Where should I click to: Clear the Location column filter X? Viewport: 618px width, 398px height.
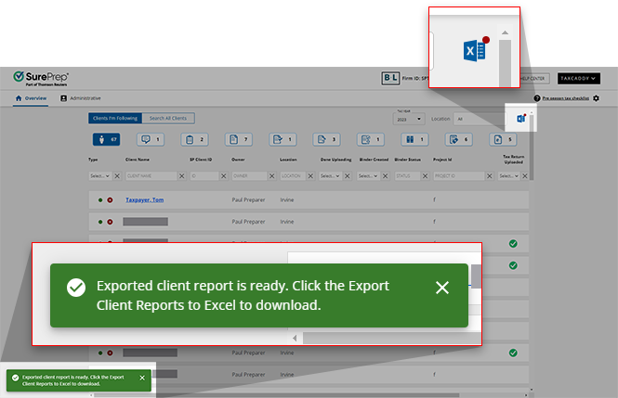pyautogui.click(x=310, y=175)
